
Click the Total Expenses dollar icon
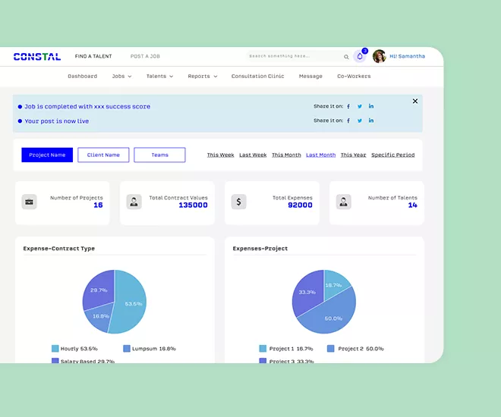click(238, 202)
